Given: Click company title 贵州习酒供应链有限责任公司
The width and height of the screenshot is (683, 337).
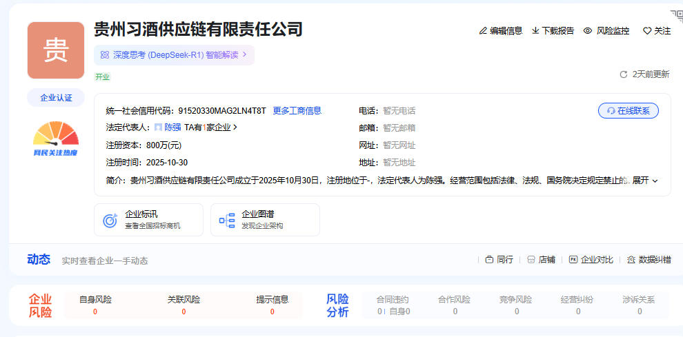Looking at the screenshot, I should click(x=198, y=29).
